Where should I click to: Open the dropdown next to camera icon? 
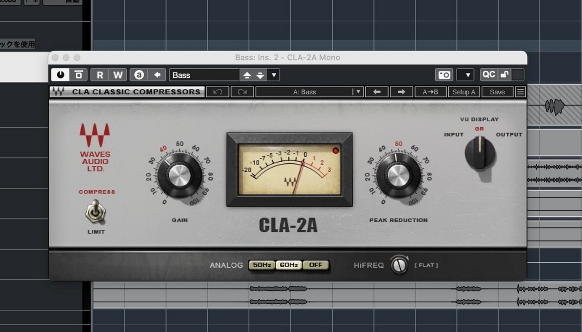tap(465, 75)
